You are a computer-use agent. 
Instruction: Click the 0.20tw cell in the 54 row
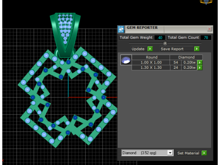[189, 62]
